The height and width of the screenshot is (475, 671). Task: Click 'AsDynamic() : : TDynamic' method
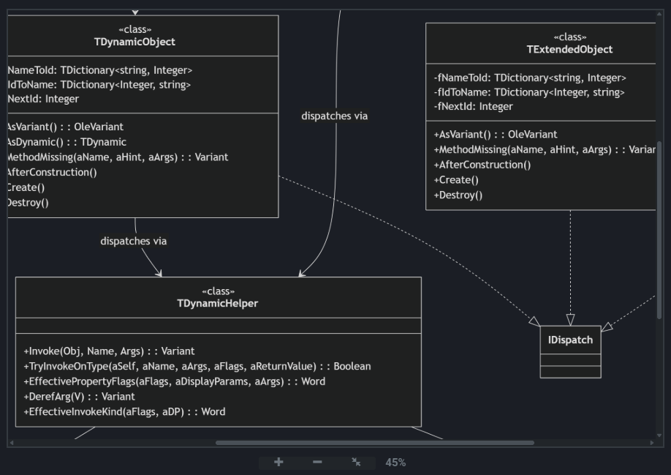tap(67, 142)
